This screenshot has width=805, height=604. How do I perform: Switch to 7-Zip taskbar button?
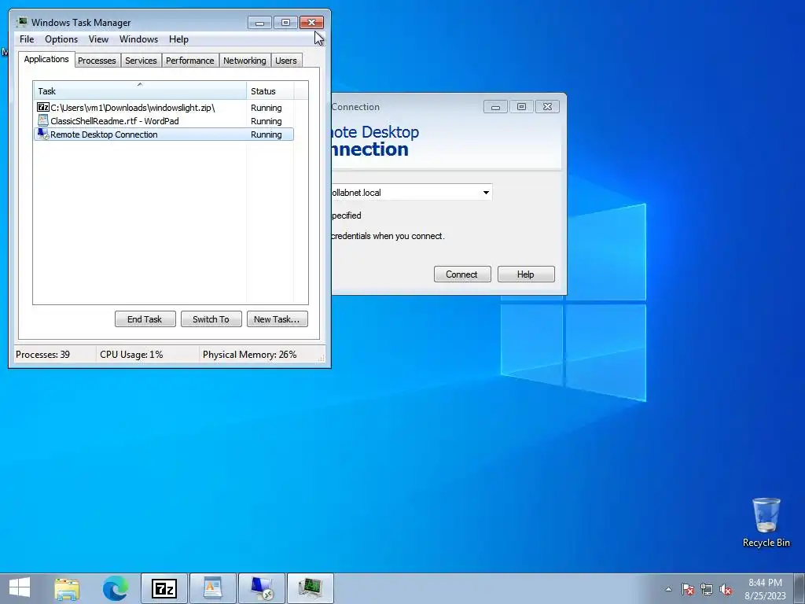pyautogui.click(x=164, y=588)
